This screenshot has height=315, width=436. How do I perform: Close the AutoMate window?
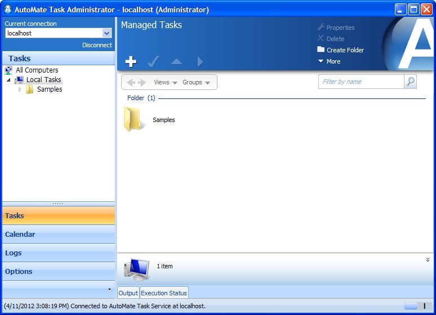tap(426, 10)
